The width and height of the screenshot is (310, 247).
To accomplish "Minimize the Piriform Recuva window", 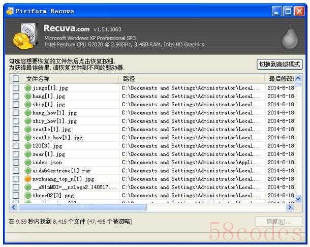I will 277,11.
